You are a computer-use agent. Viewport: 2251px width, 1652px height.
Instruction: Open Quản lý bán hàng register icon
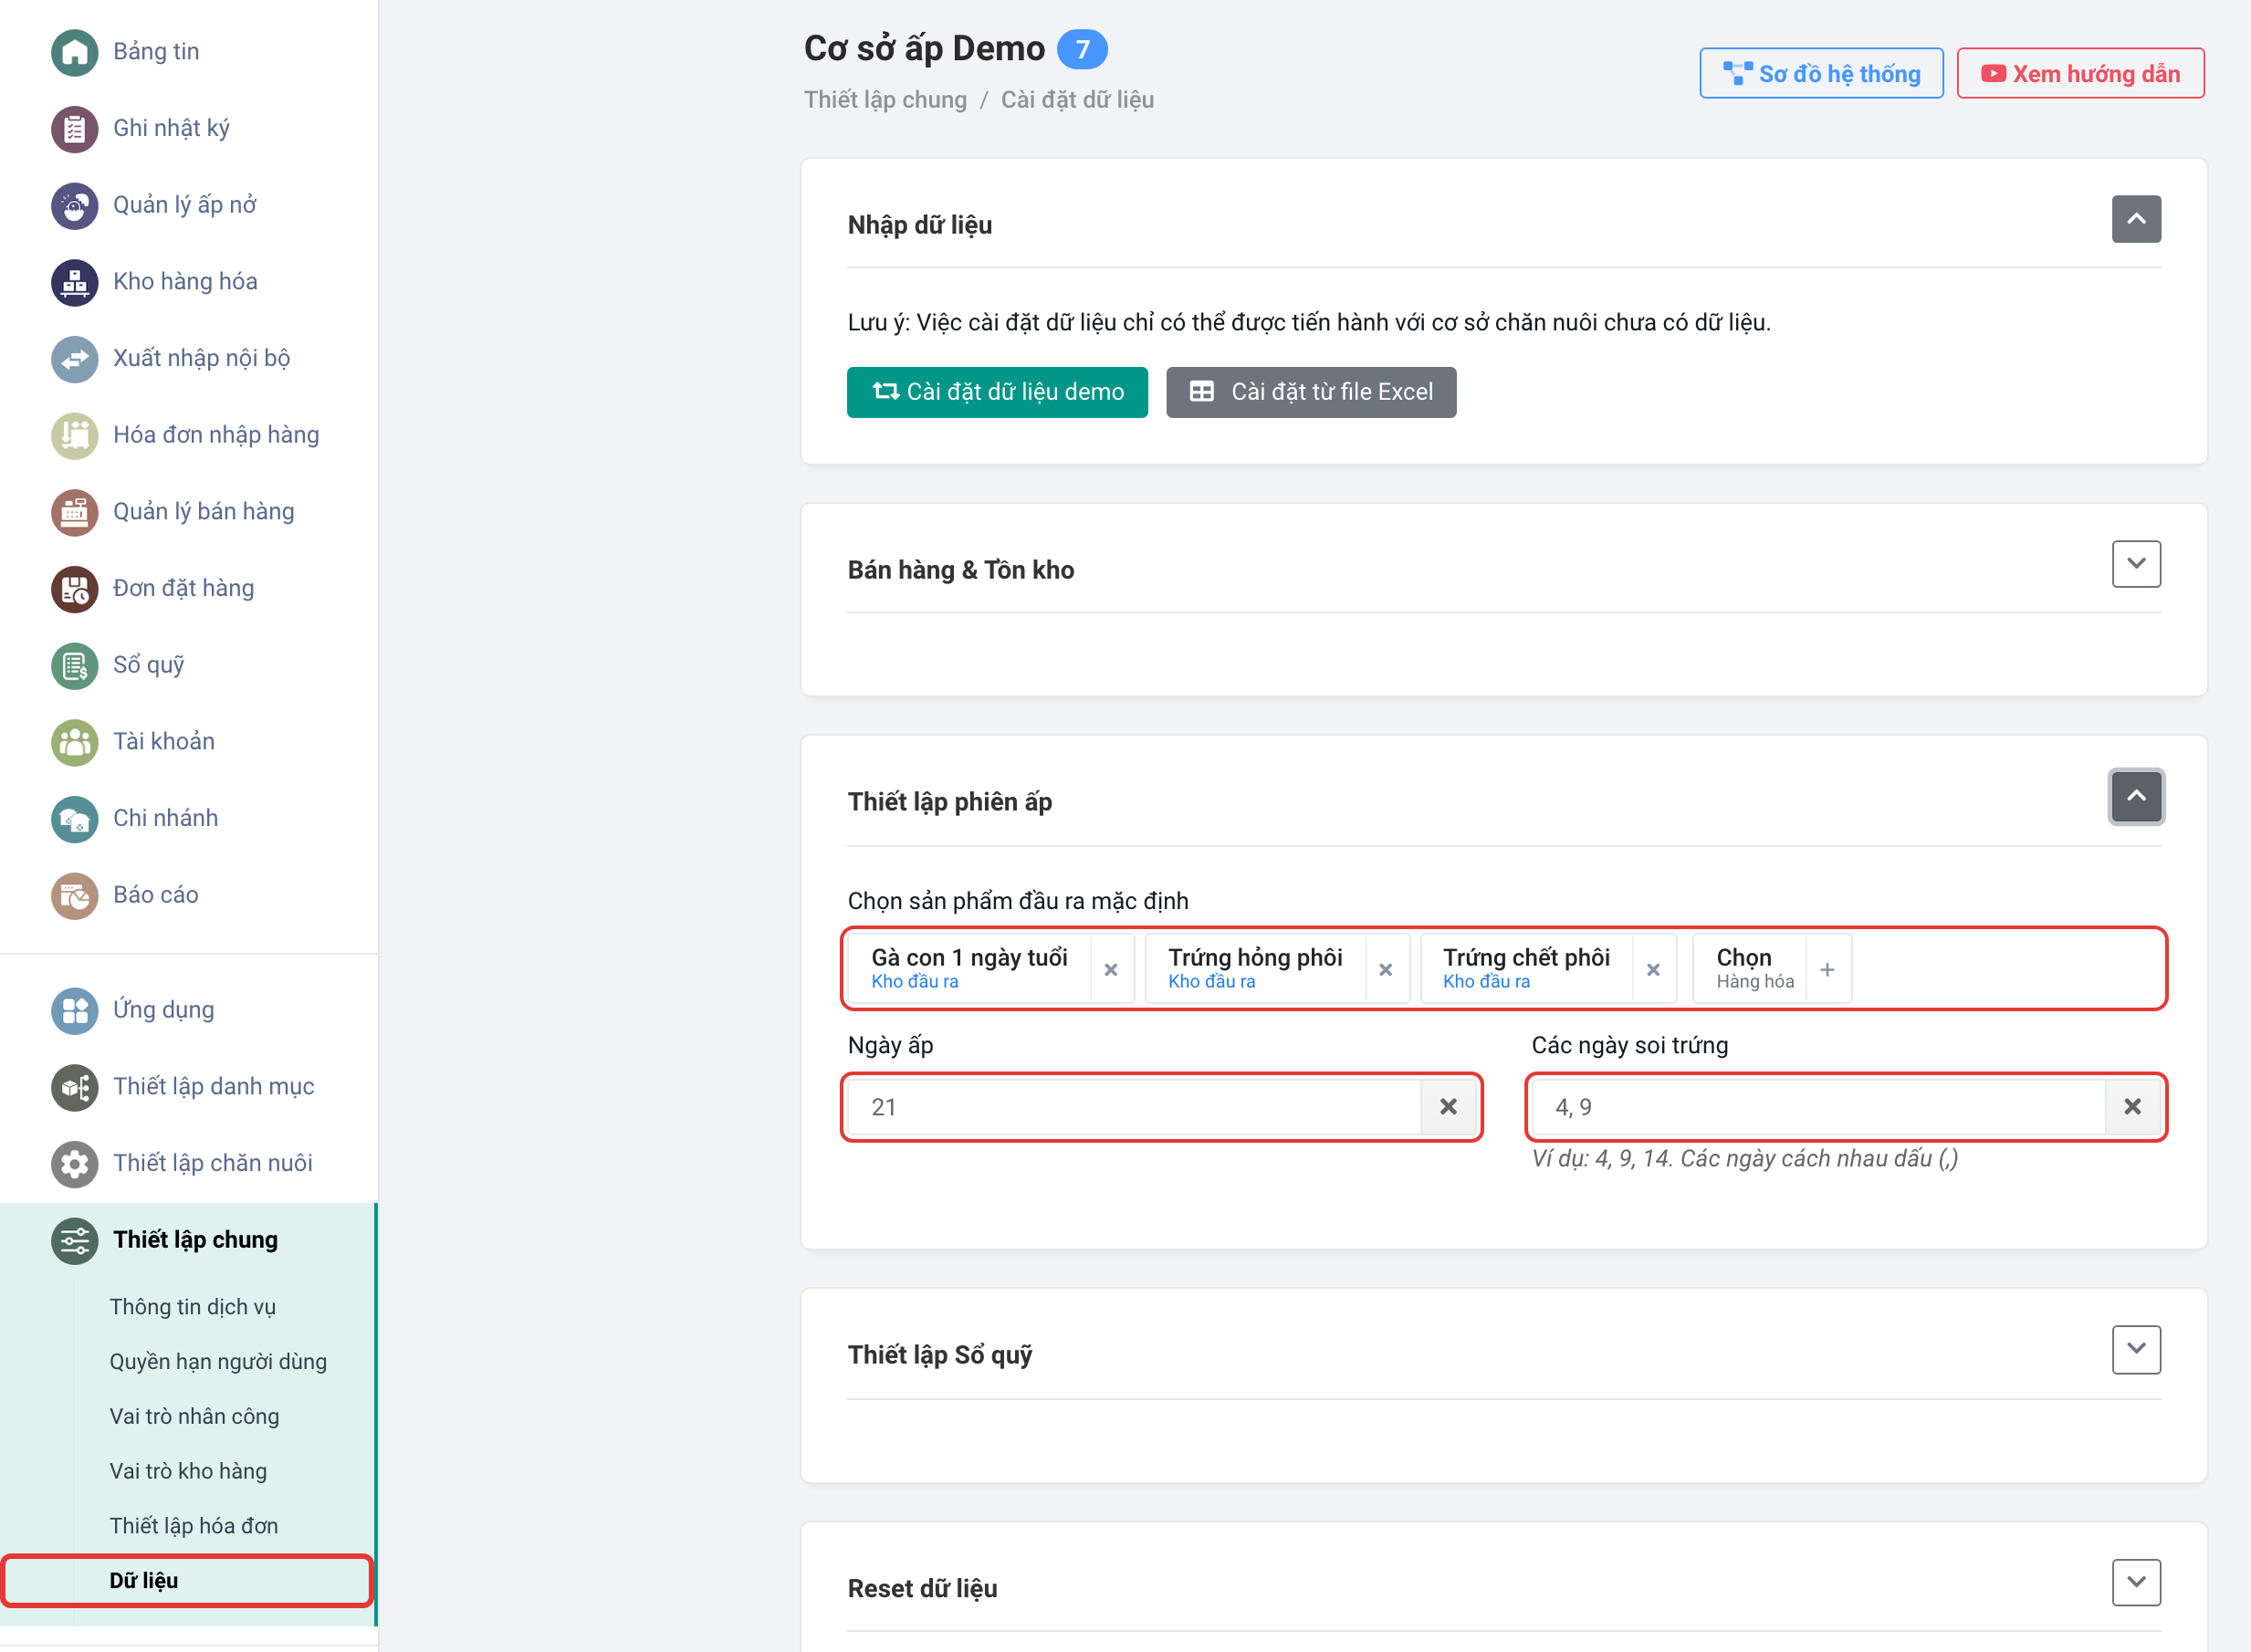(74, 512)
